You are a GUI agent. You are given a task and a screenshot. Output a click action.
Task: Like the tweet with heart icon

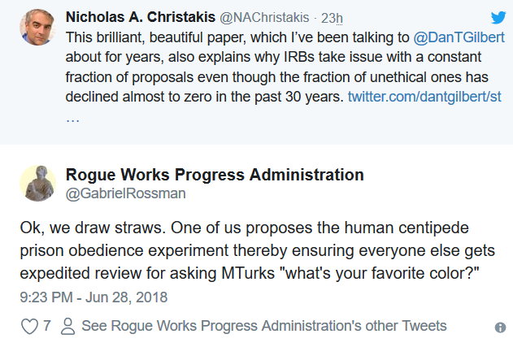pyautogui.click(x=29, y=326)
